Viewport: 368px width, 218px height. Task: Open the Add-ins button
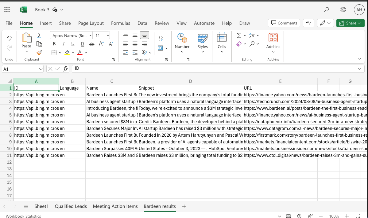click(x=273, y=43)
